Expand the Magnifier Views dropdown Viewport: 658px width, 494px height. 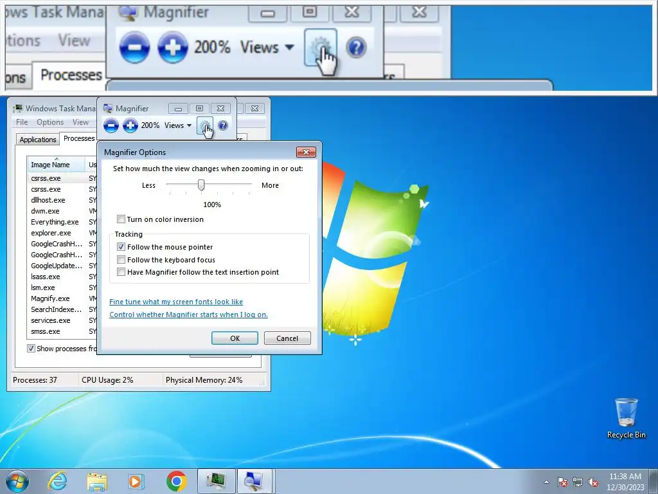[178, 125]
